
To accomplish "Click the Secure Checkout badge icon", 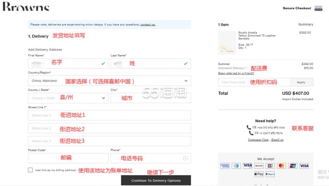I will pos(318,8).
